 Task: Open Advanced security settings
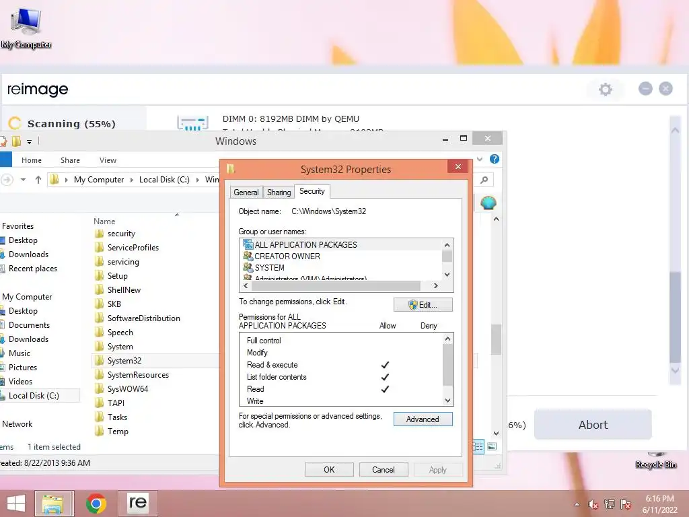pyautogui.click(x=423, y=419)
